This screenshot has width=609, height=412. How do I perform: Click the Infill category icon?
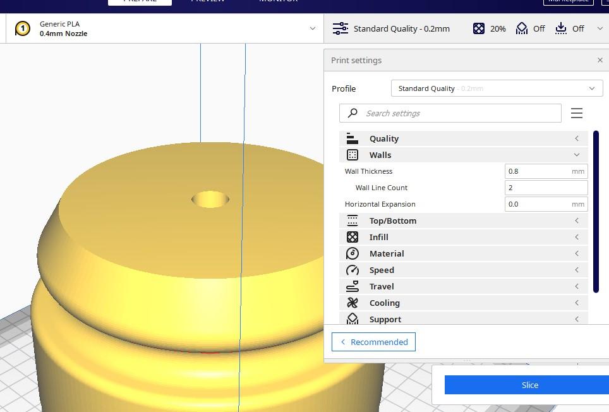[353, 237]
